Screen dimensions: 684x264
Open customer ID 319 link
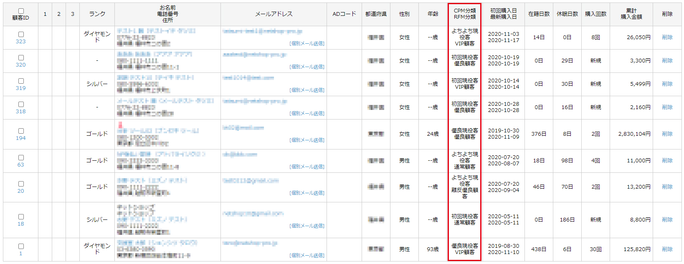pyautogui.click(x=20, y=88)
